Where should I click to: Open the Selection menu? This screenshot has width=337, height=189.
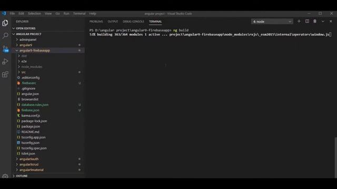pos(34,14)
